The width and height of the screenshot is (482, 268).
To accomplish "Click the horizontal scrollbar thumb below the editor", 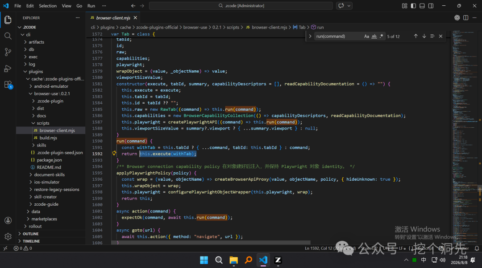I will (211, 243).
